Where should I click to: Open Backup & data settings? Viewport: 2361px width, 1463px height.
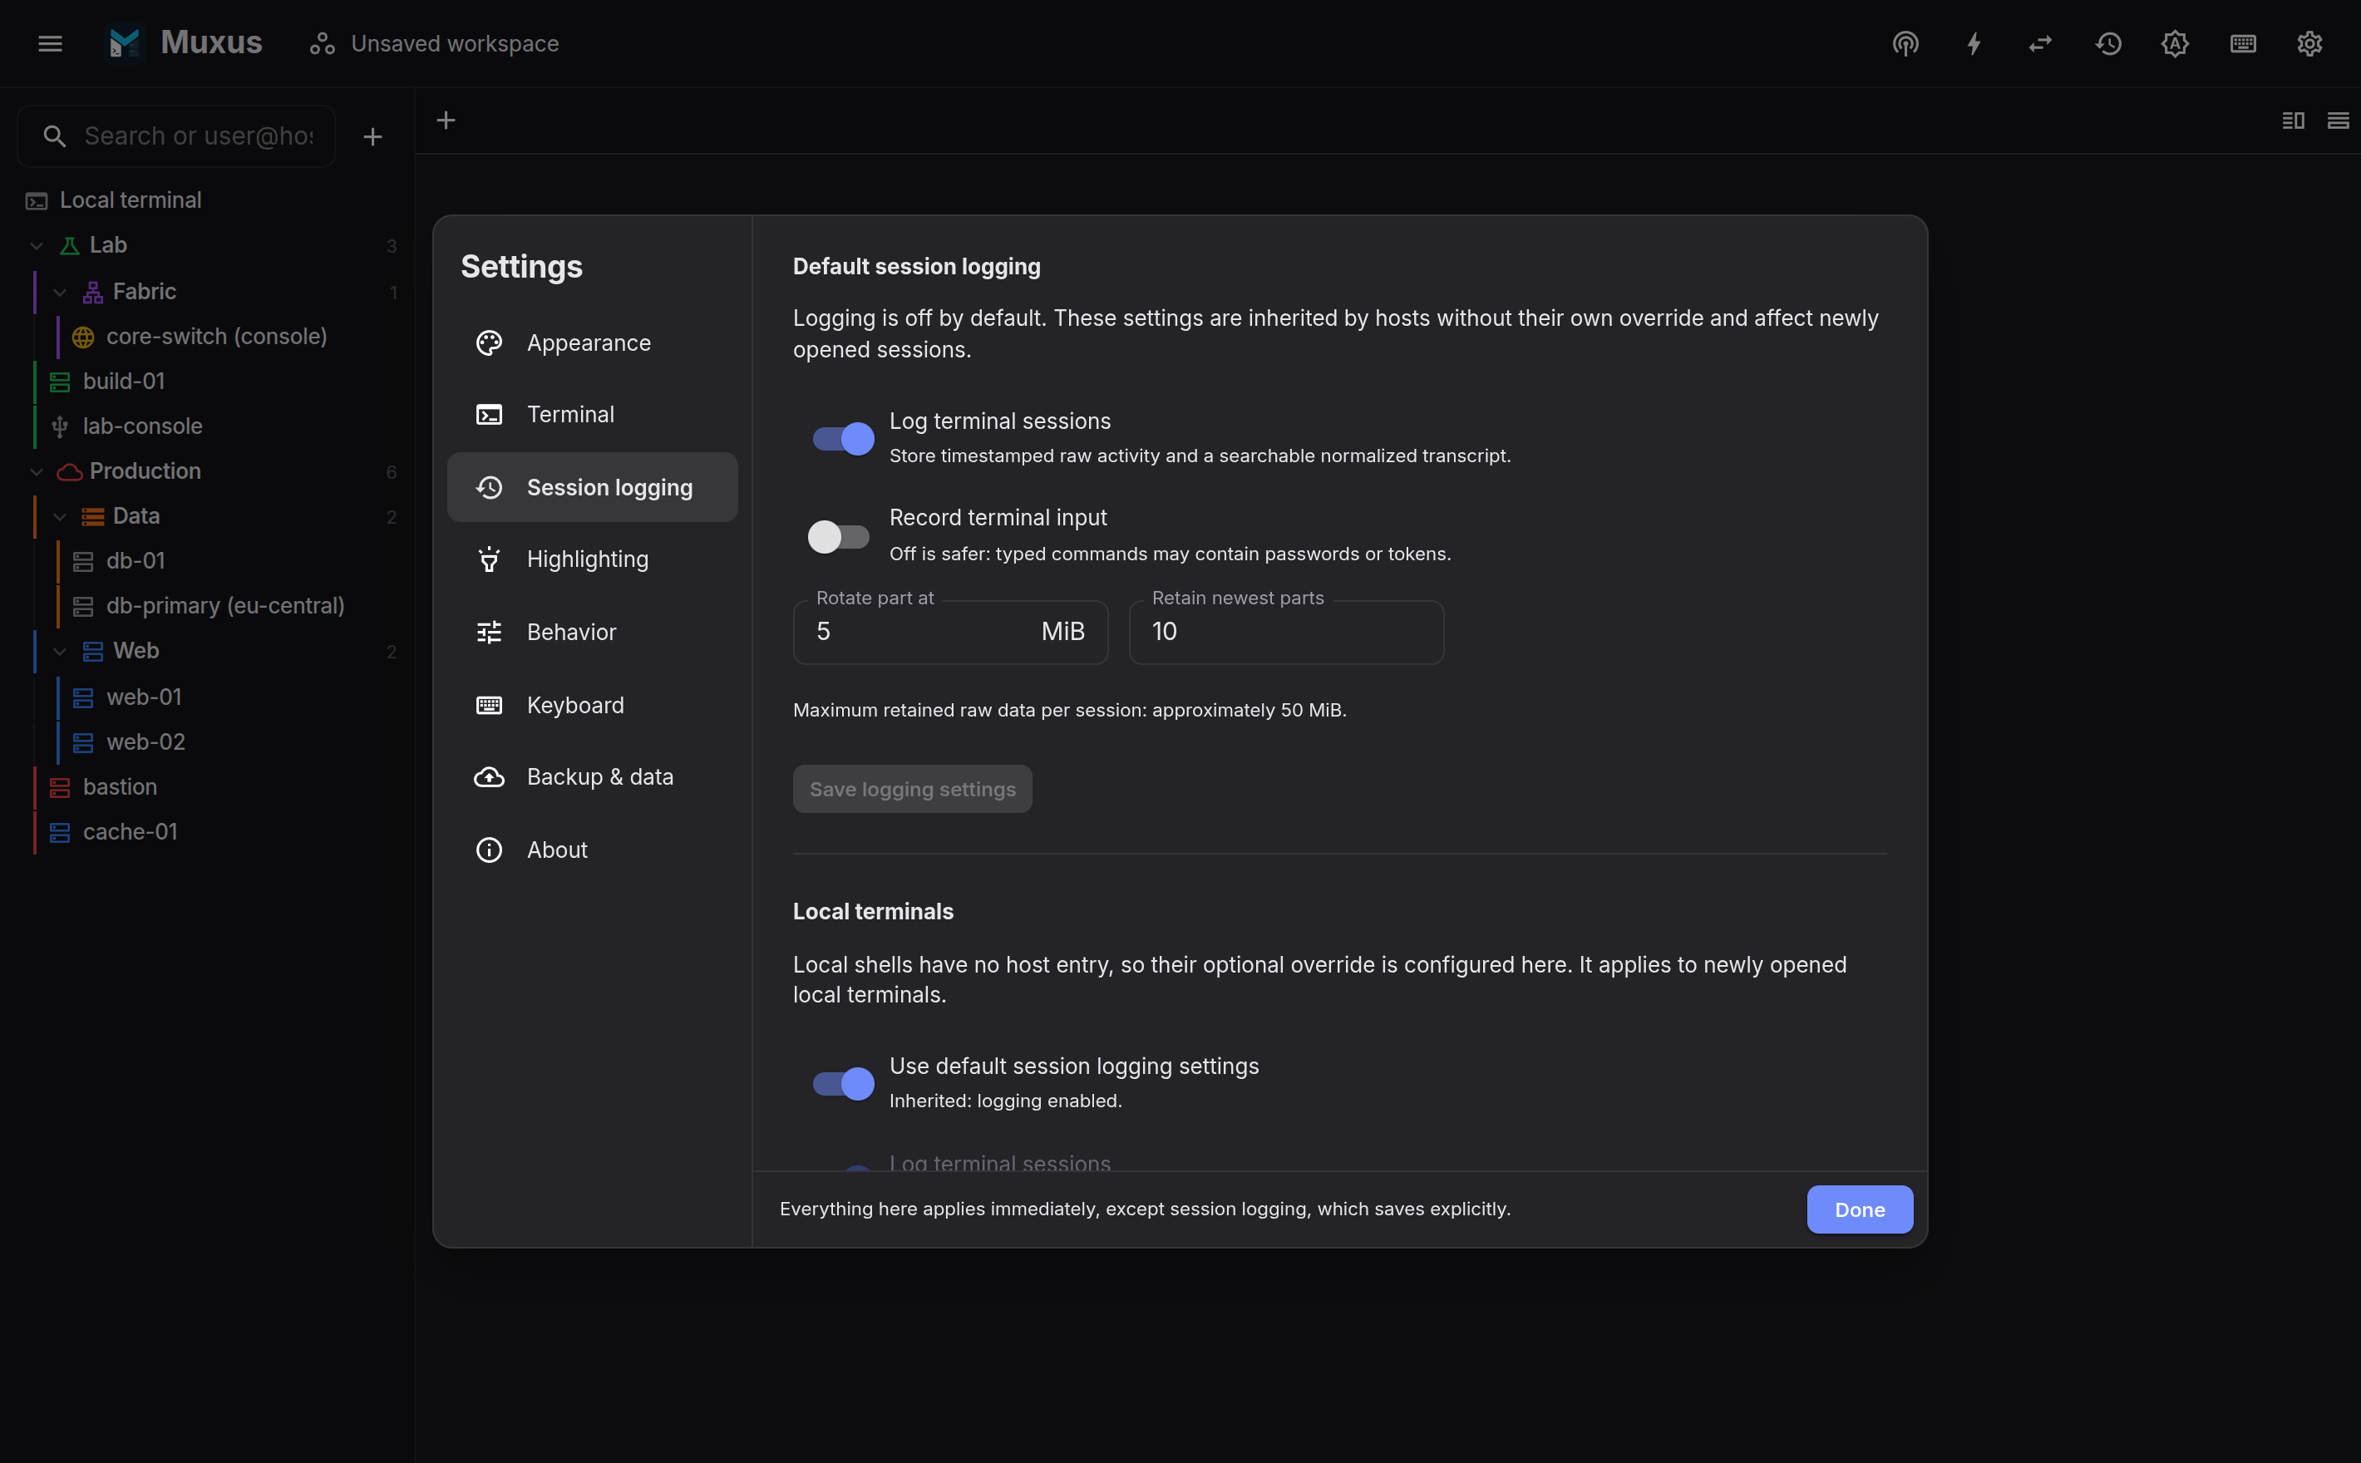tap(592, 777)
